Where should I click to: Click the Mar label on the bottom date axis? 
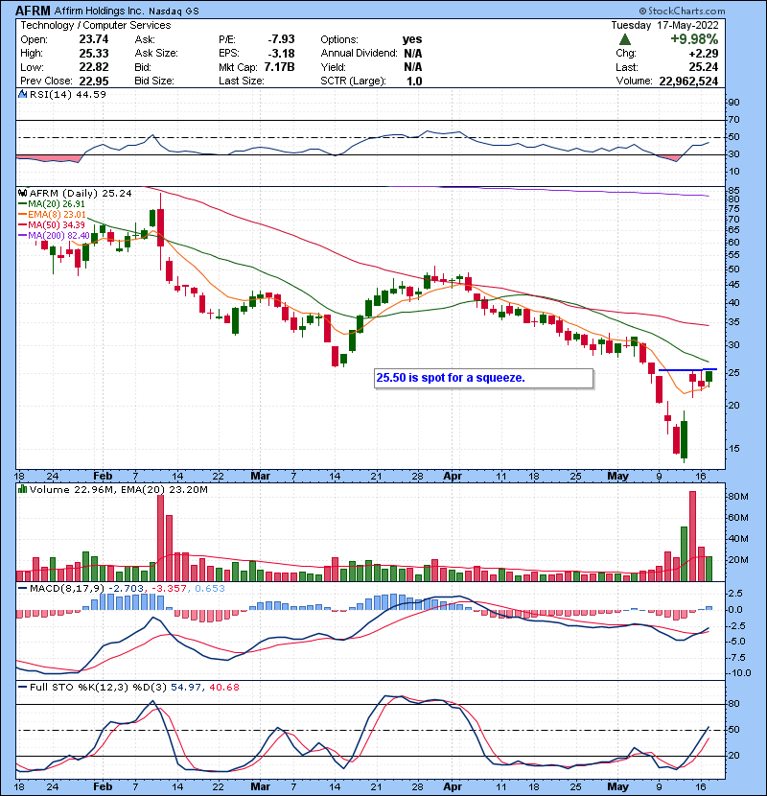point(261,786)
